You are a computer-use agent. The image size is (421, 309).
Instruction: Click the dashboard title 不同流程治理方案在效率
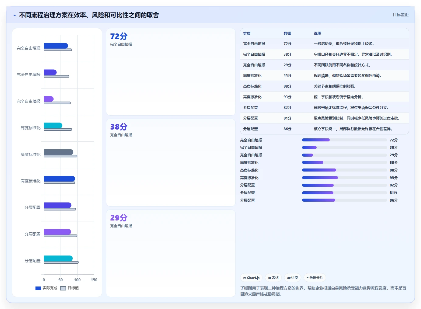click(89, 15)
